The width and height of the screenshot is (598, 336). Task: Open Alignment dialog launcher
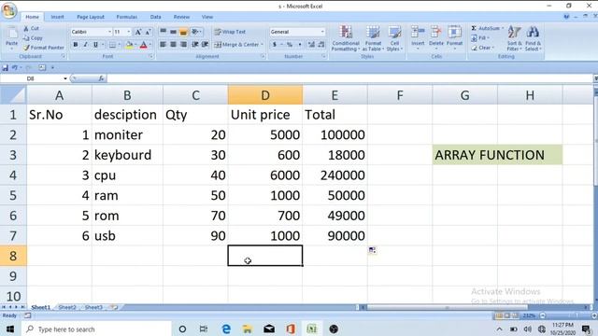tap(263, 56)
